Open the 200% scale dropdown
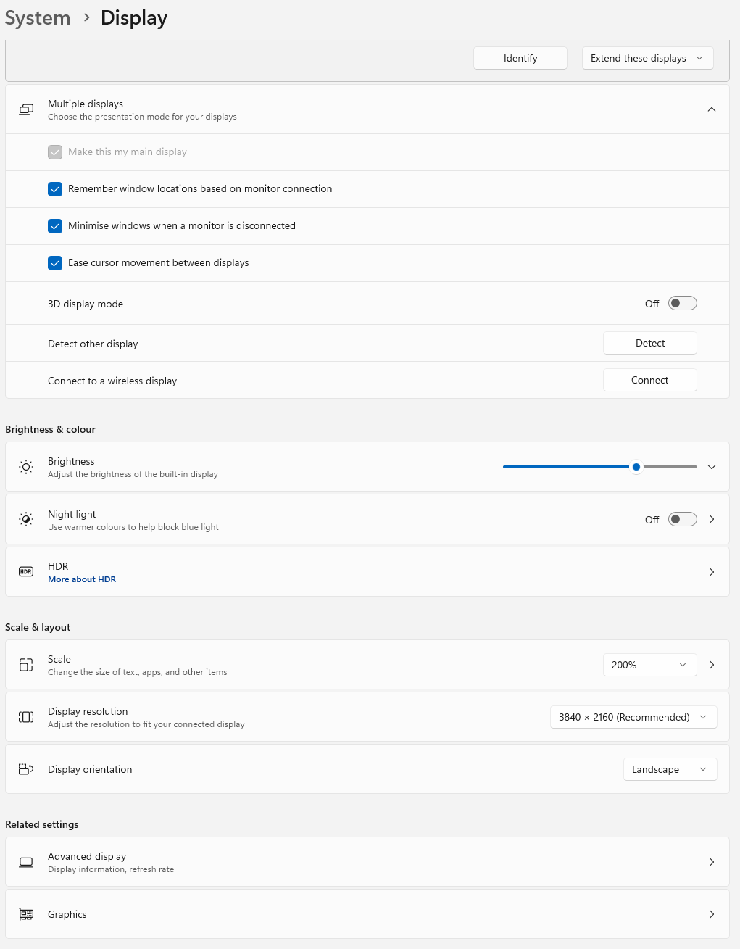This screenshot has height=949, width=740. tap(649, 665)
